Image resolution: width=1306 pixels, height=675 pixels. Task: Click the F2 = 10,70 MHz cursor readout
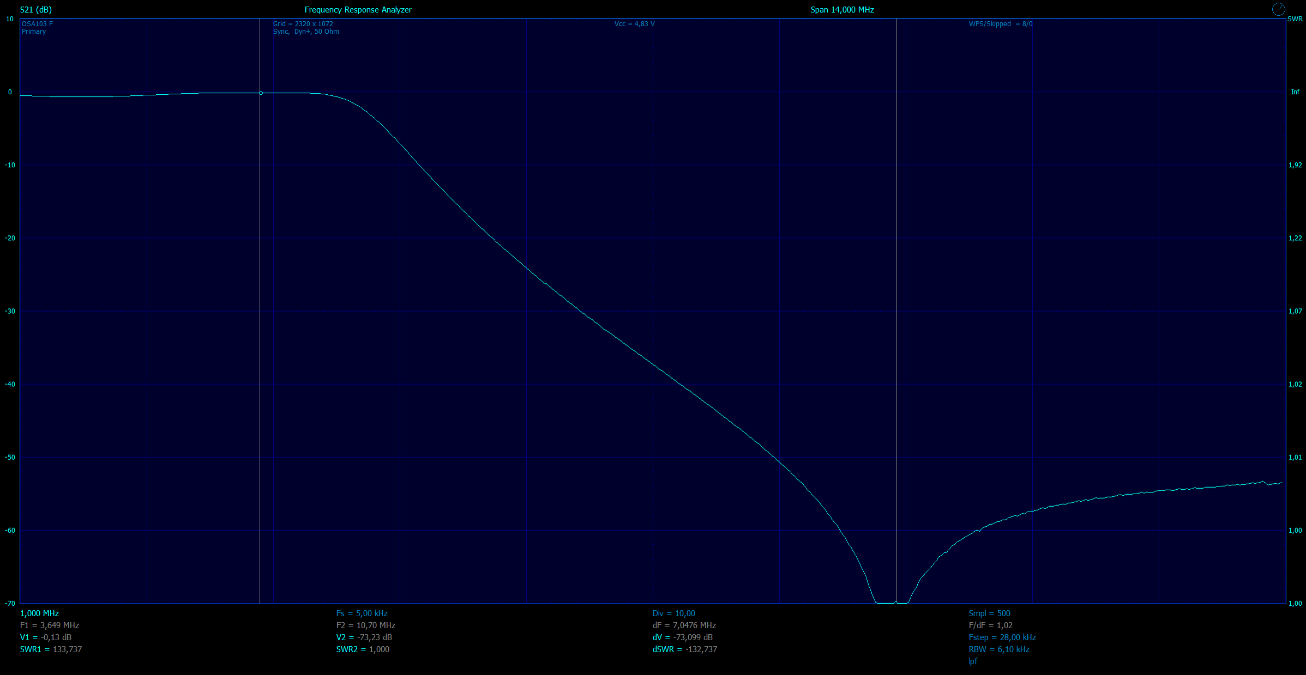(x=365, y=625)
